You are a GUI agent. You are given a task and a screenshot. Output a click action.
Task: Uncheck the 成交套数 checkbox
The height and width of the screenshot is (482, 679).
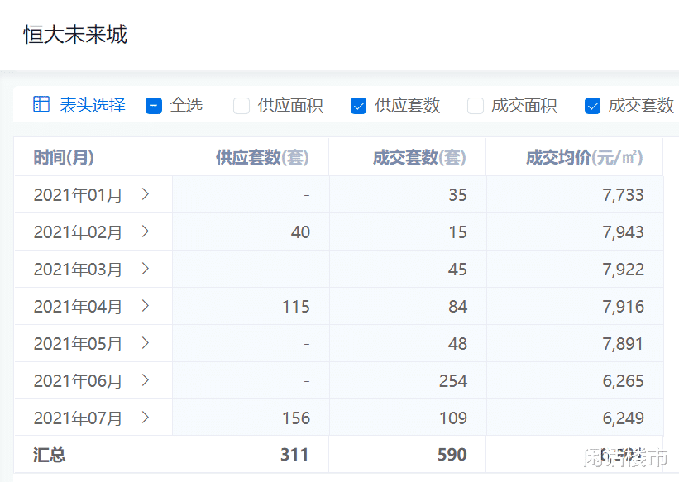(x=592, y=106)
